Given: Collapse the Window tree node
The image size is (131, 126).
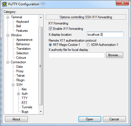Looking at the screenshot, I should click(x=8, y=35).
